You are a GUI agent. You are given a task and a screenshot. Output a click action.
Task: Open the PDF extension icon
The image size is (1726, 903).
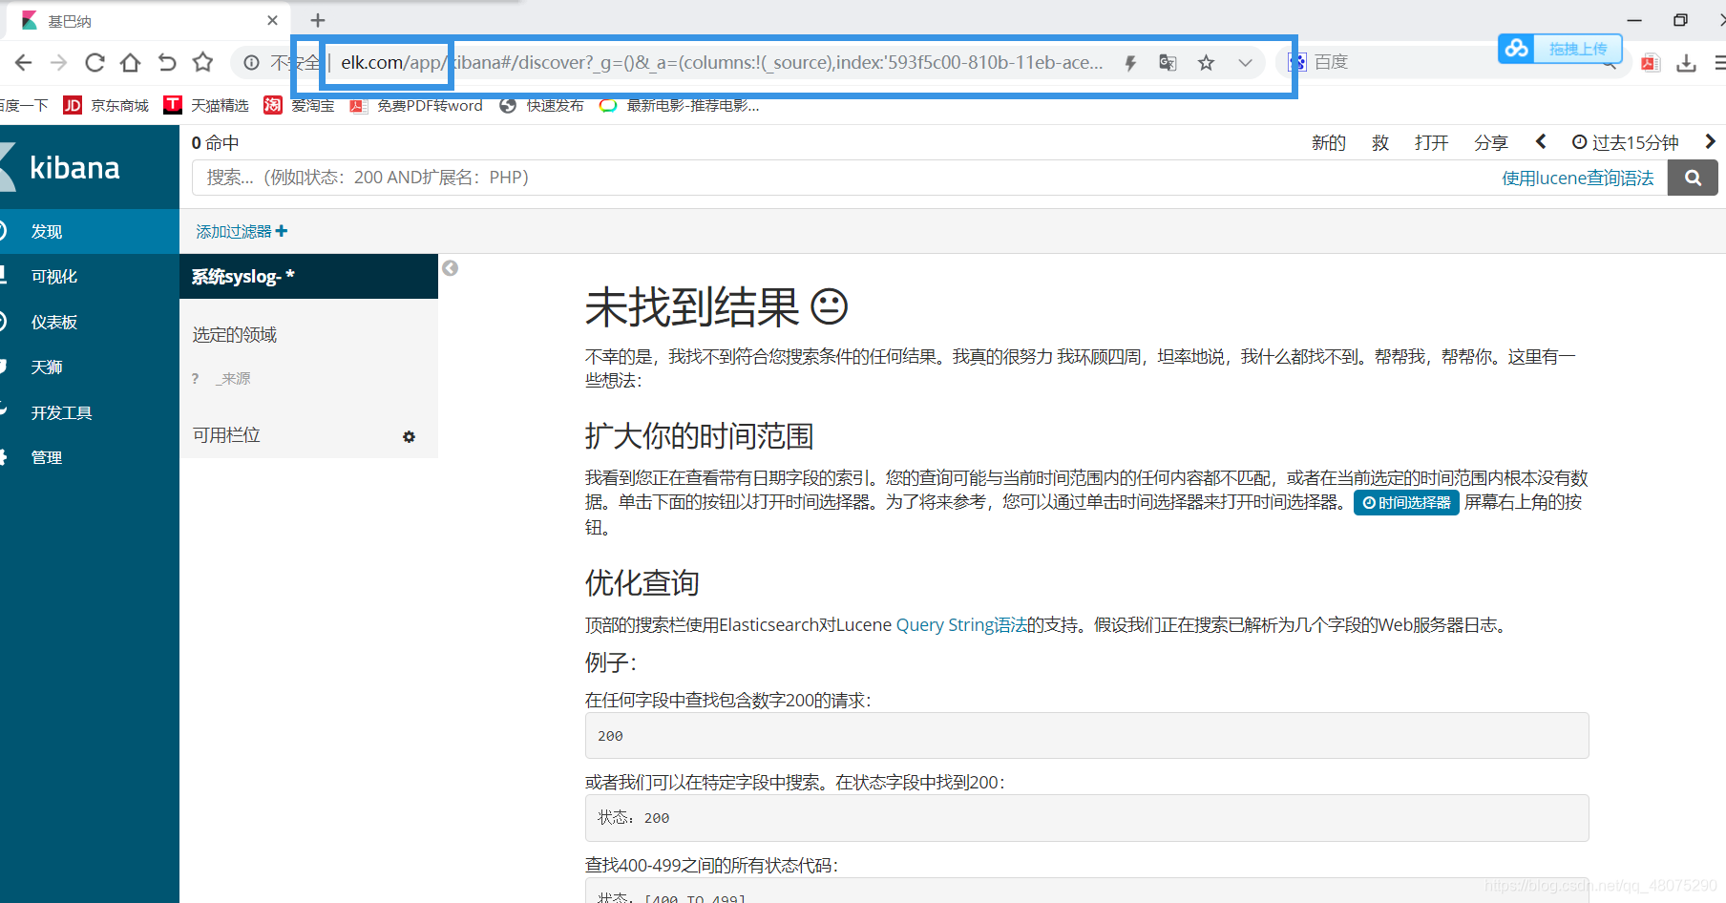click(1650, 63)
